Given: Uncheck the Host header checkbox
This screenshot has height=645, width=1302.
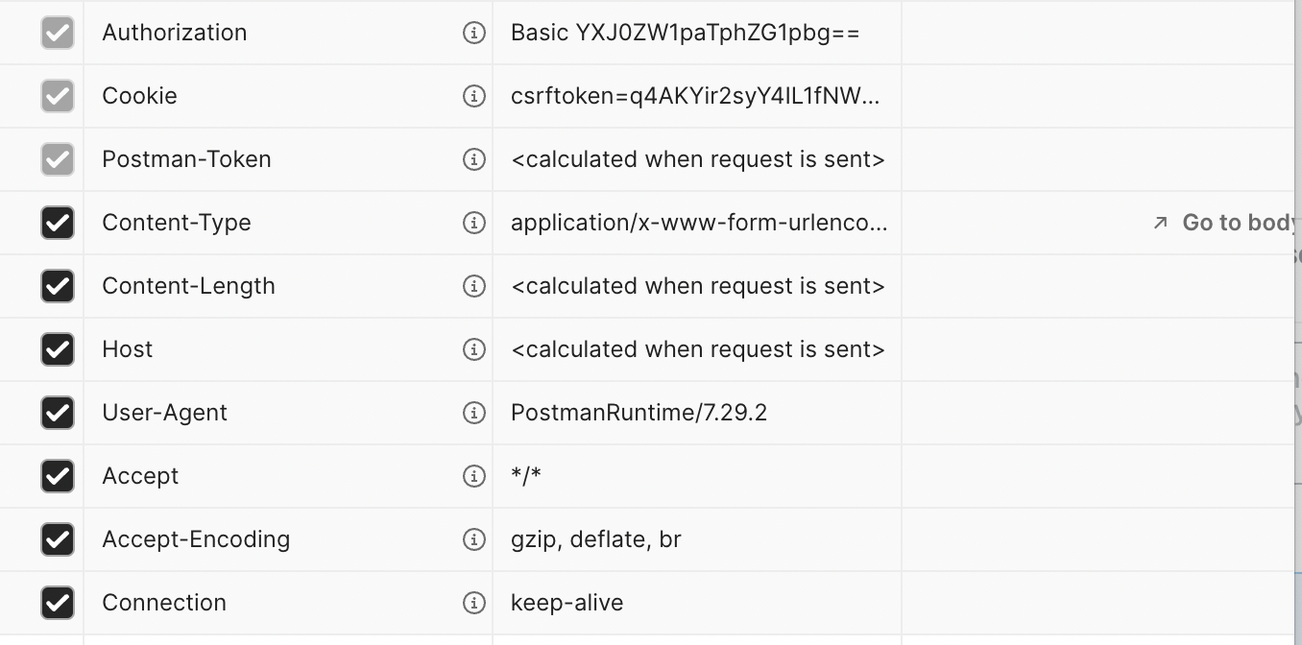Looking at the screenshot, I should [x=58, y=349].
